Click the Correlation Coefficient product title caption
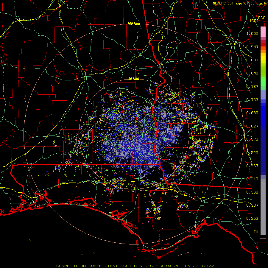Viewport: 268px width, 268px height. tap(135, 266)
